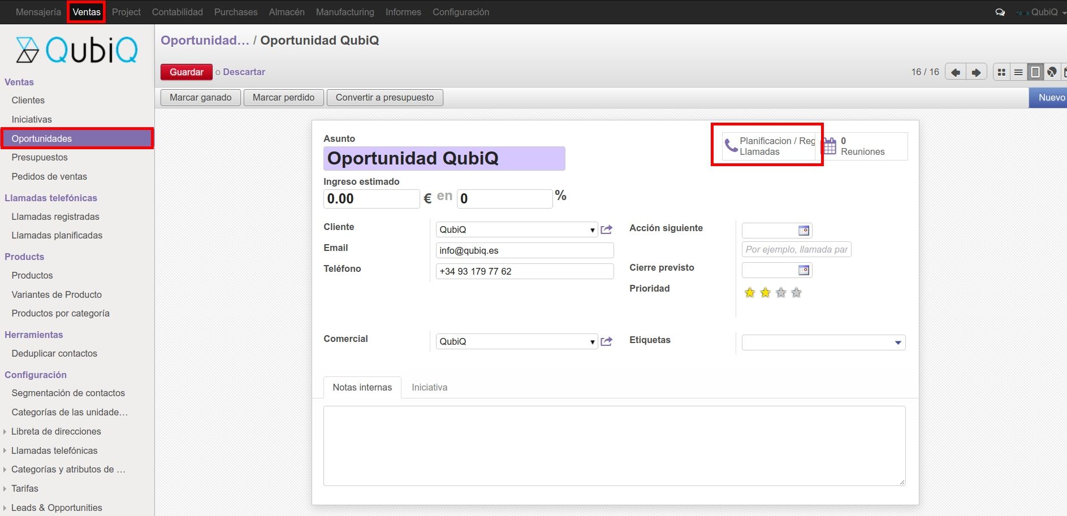Open the Contabilidad top menu
This screenshot has height=516, width=1067.
point(177,12)
